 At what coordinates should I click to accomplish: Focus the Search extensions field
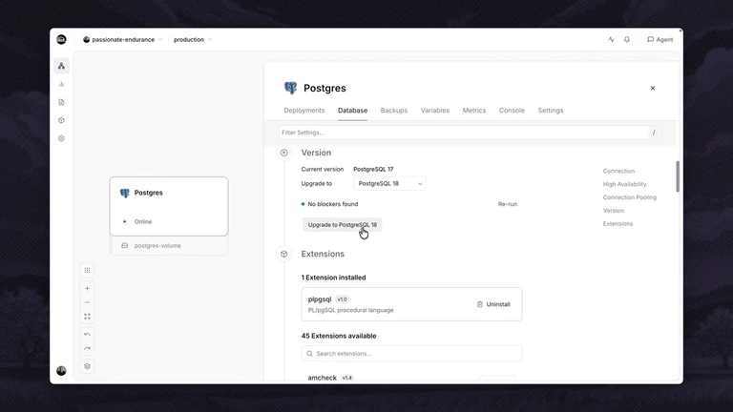click(x=411, y=354)
